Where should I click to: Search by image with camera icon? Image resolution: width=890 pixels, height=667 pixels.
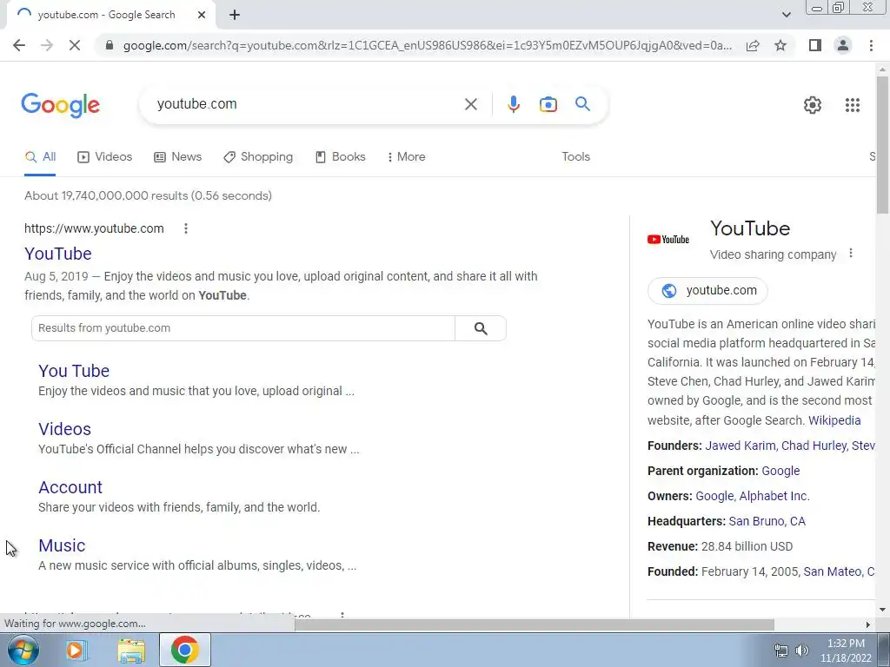[548, 104]
